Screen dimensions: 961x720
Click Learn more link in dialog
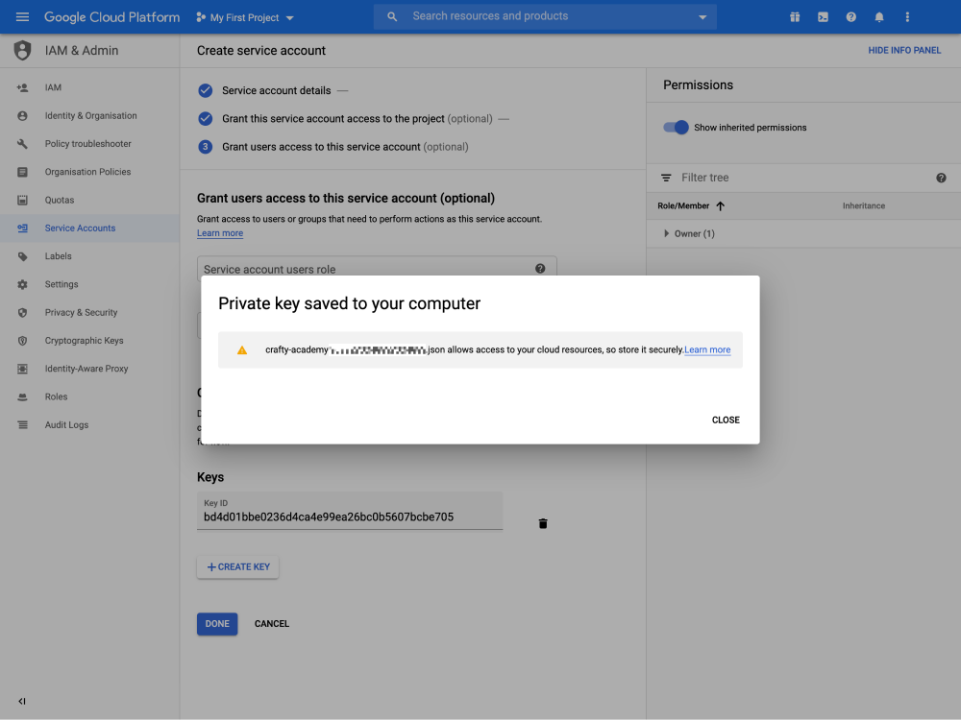pyautogui.click(x=707, y=350)
